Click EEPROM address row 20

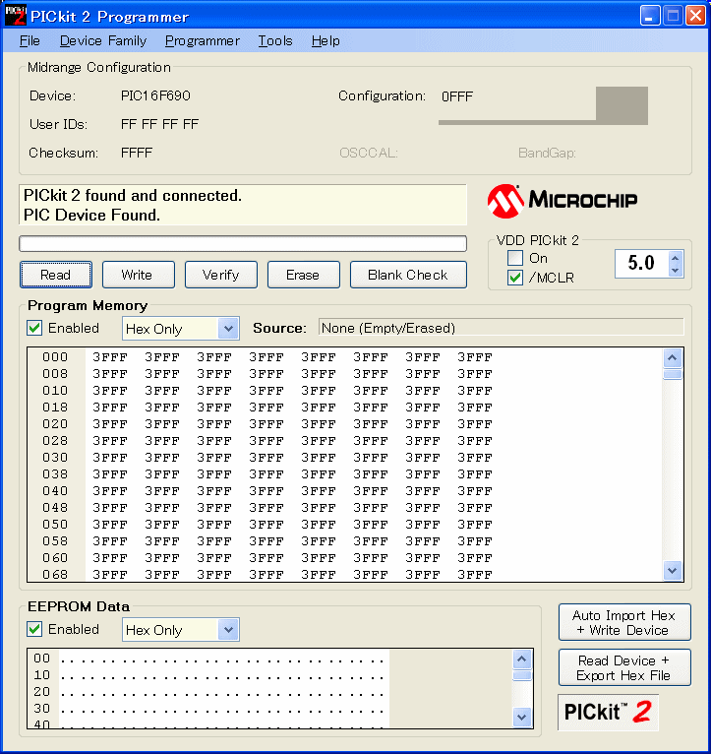click(x=42, y=691)
